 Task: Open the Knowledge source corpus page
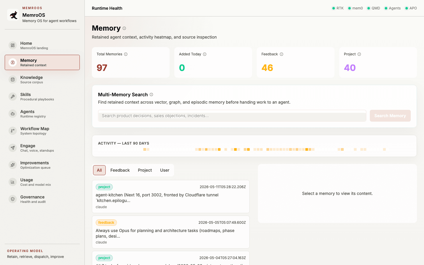click(42, 79)
